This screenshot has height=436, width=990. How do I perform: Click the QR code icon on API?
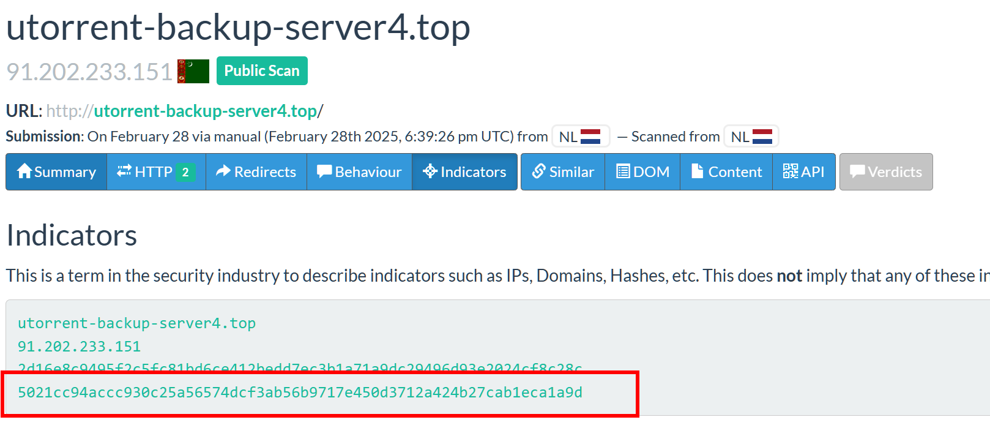[791, 171]
